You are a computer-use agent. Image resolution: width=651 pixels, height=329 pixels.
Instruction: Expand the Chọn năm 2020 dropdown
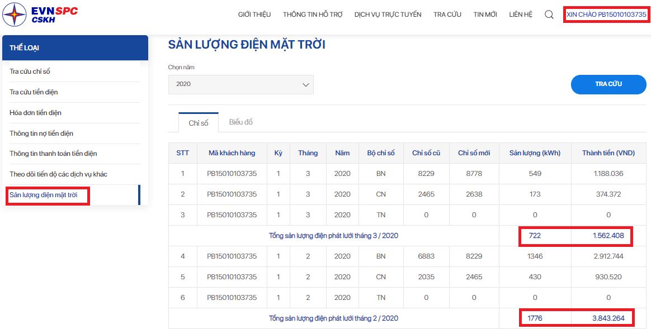coord(241,84)
